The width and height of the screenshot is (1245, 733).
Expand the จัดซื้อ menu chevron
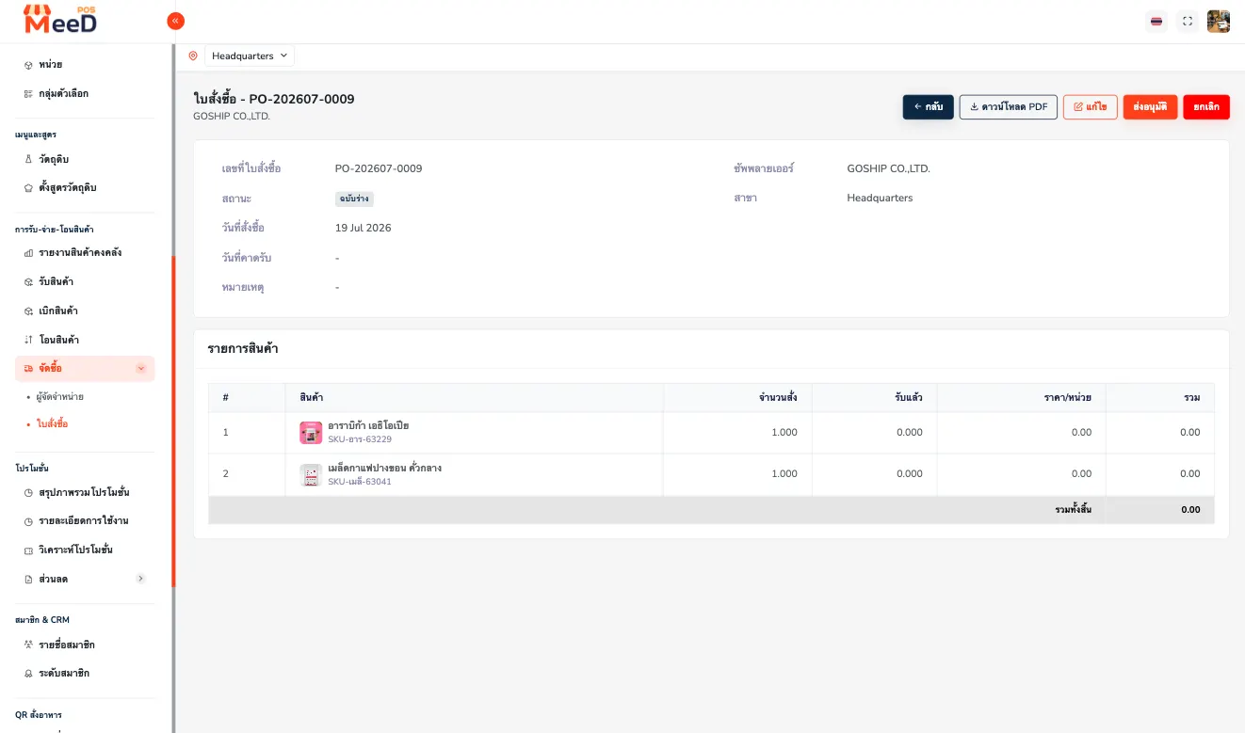[x=141, y=369]
